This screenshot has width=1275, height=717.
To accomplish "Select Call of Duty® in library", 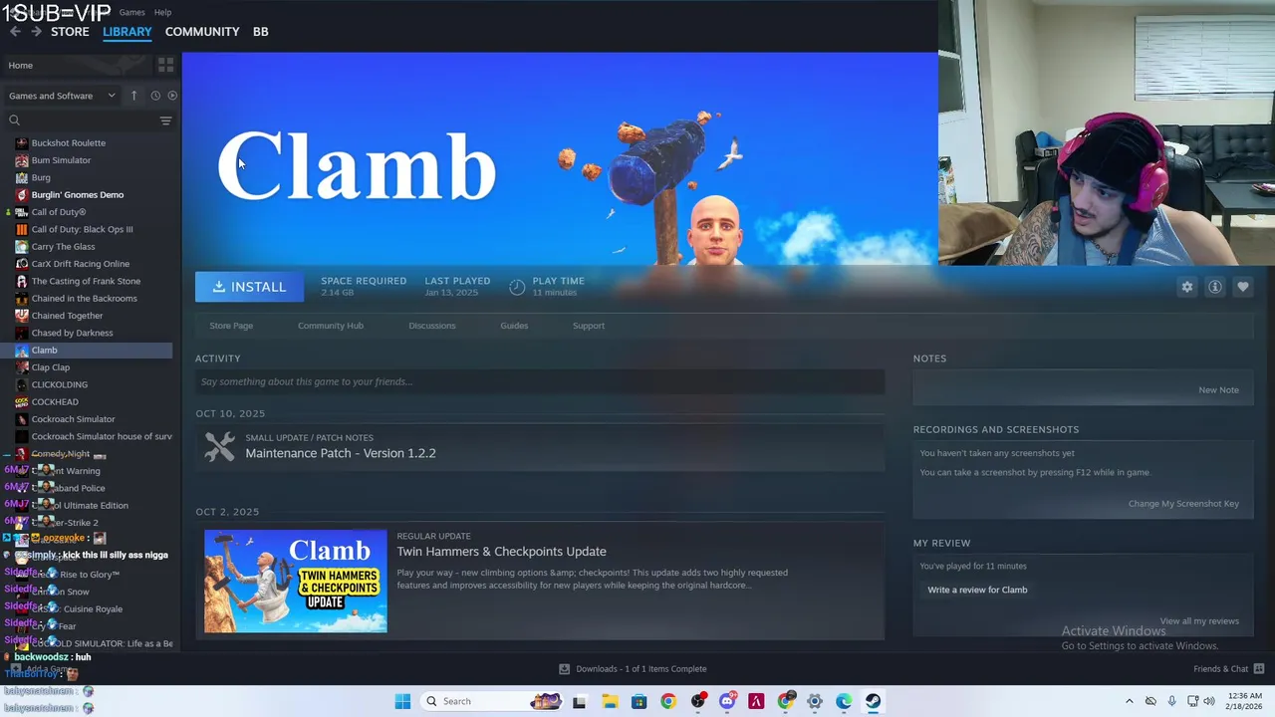I will point(59,212).
